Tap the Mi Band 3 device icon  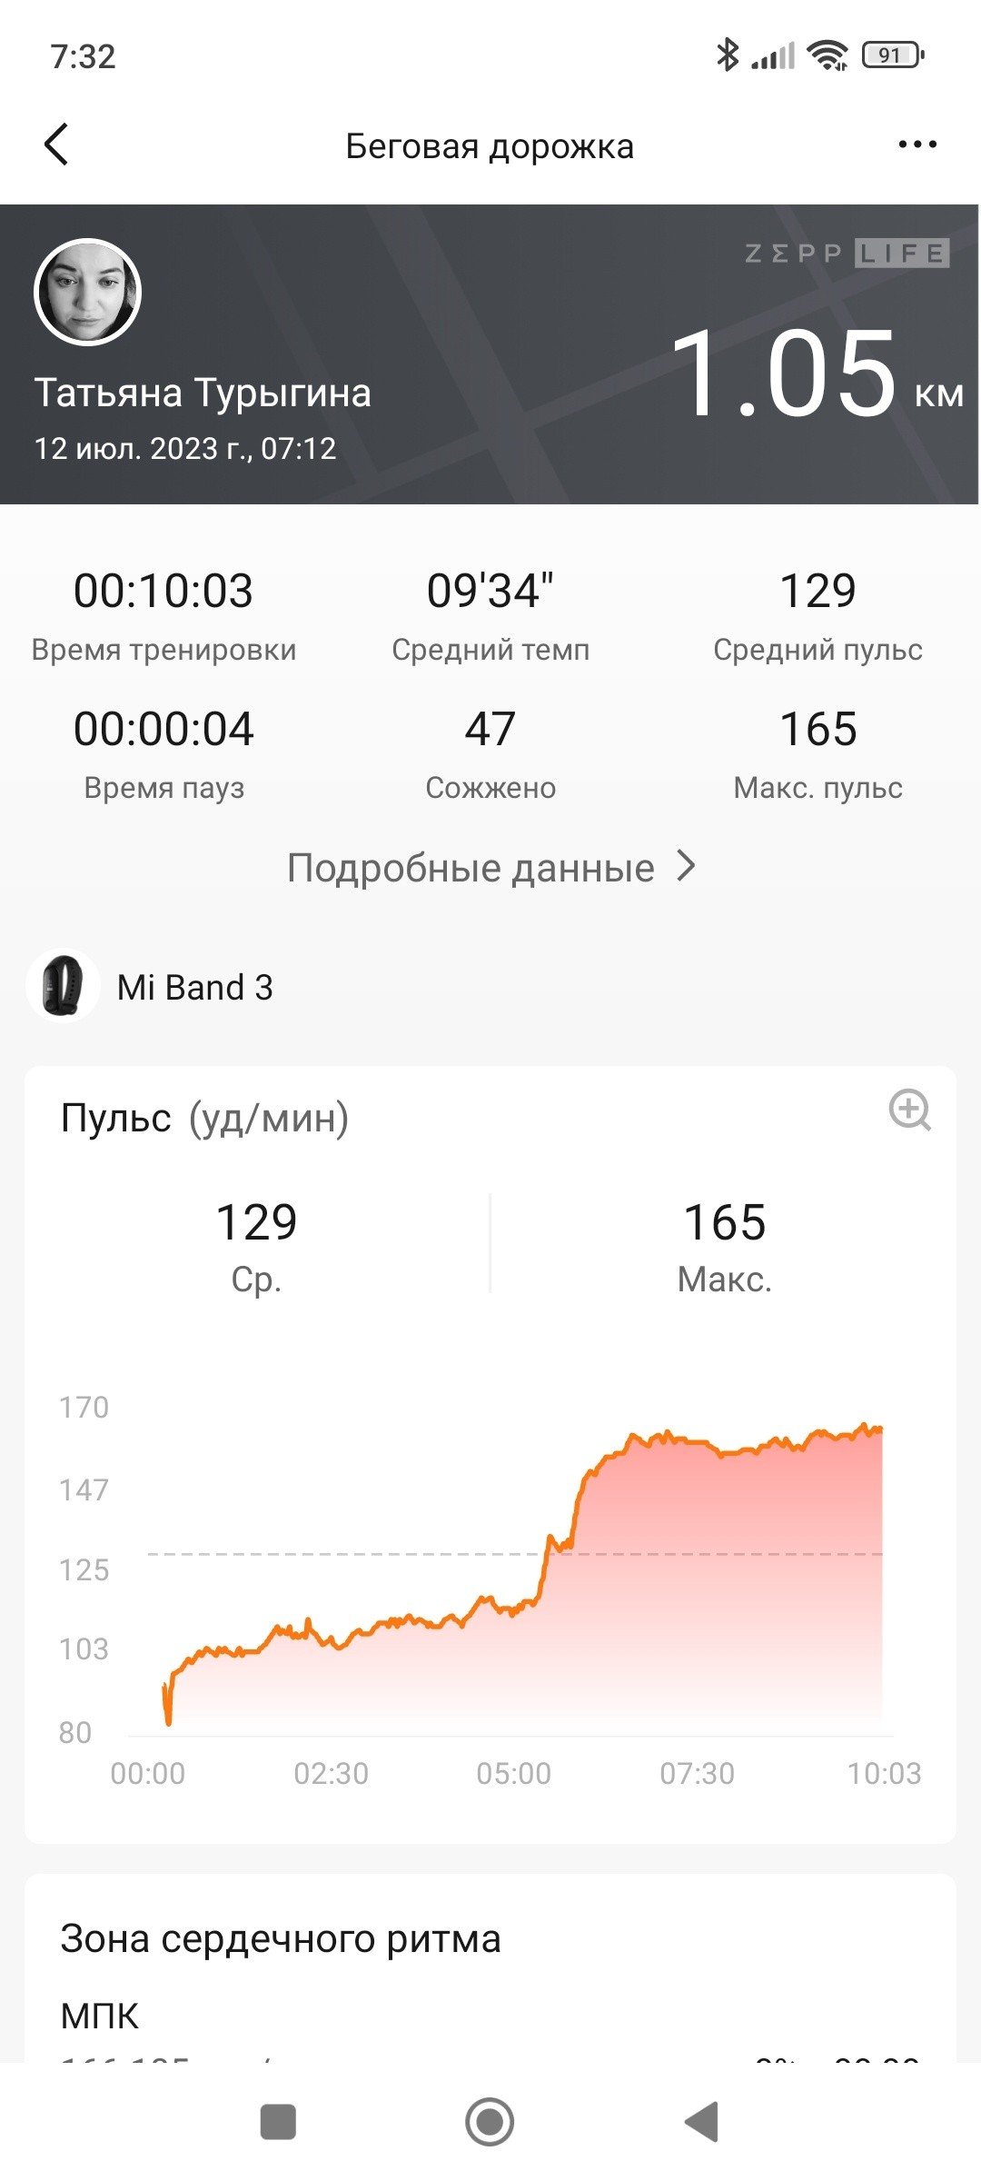pos(63,986)
